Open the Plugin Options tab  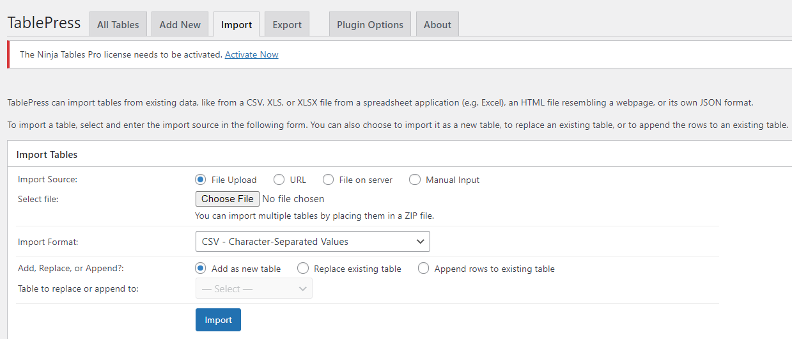[x=370, y=25]
